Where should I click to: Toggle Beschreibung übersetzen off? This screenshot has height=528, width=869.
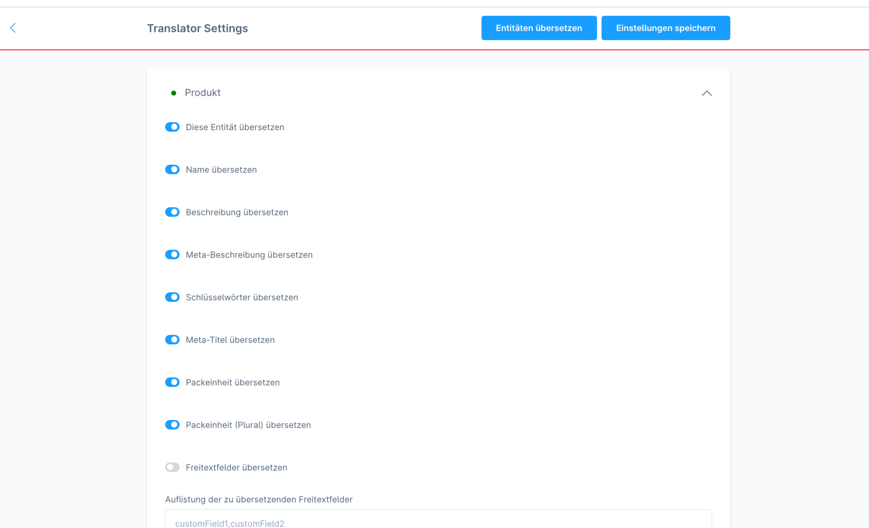pyautogui.click(x=172, y=212)
